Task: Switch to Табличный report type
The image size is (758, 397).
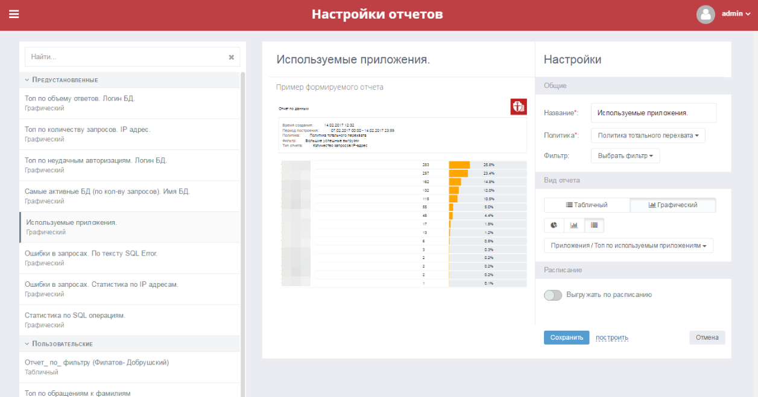Action: tap(587, 205)
